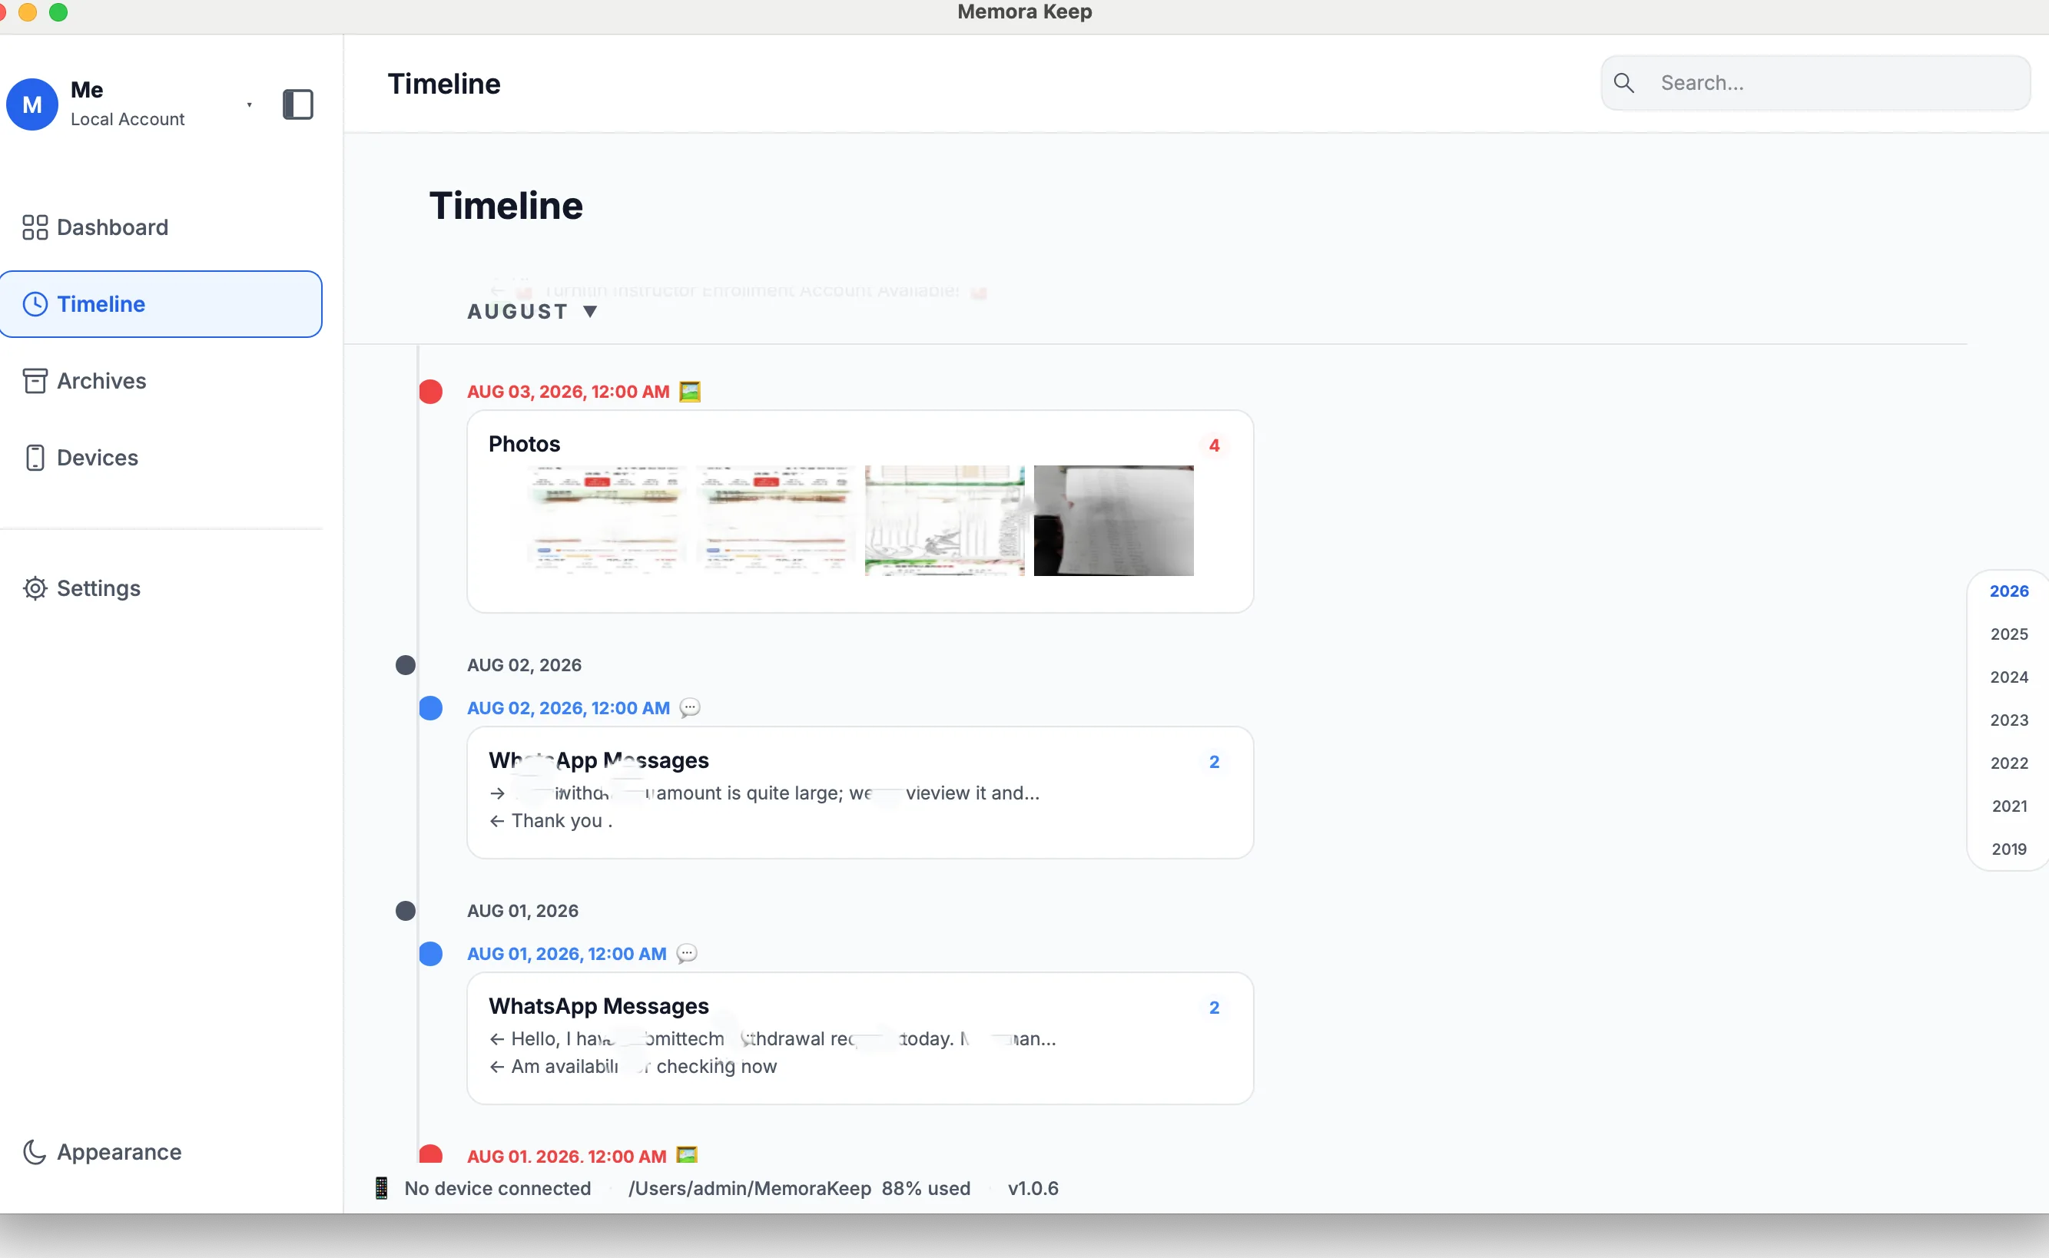Viewport: 2049px width, 1258px height.
Task: Open Settings in the sidebar
Action: [161, 588]
